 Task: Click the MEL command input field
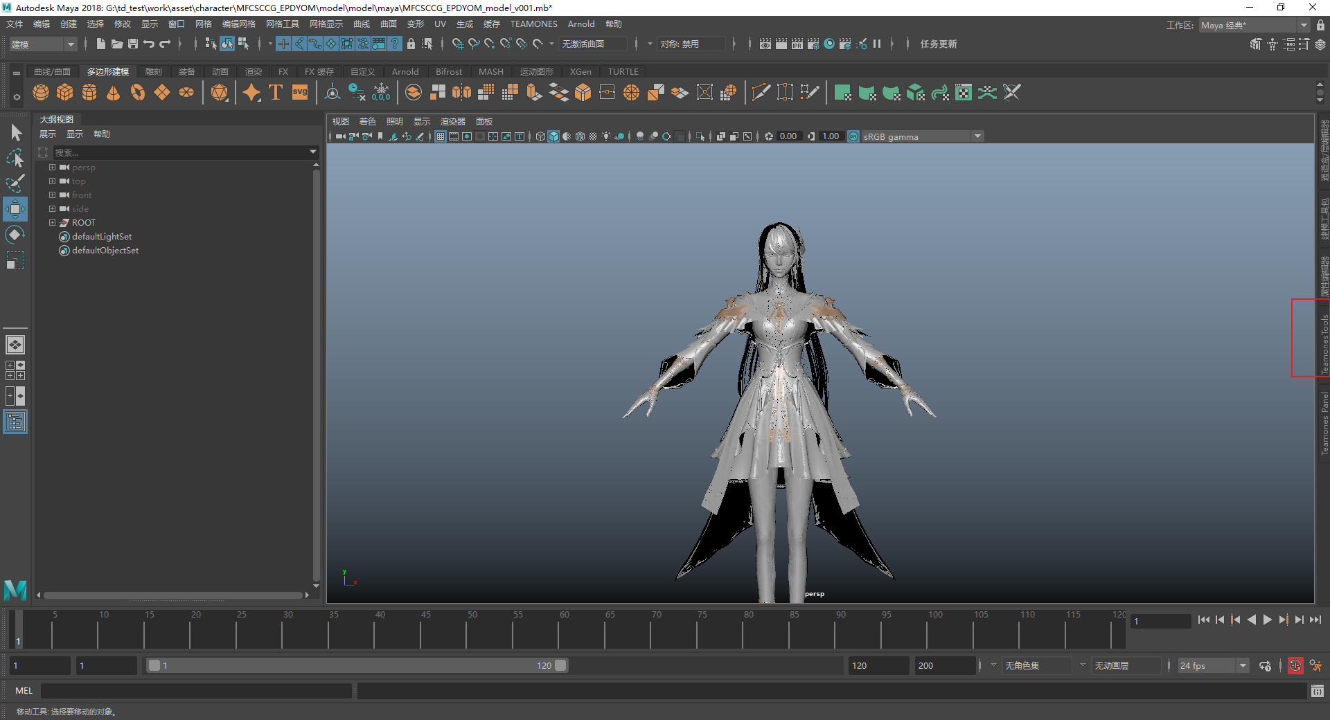coord(196,690)
